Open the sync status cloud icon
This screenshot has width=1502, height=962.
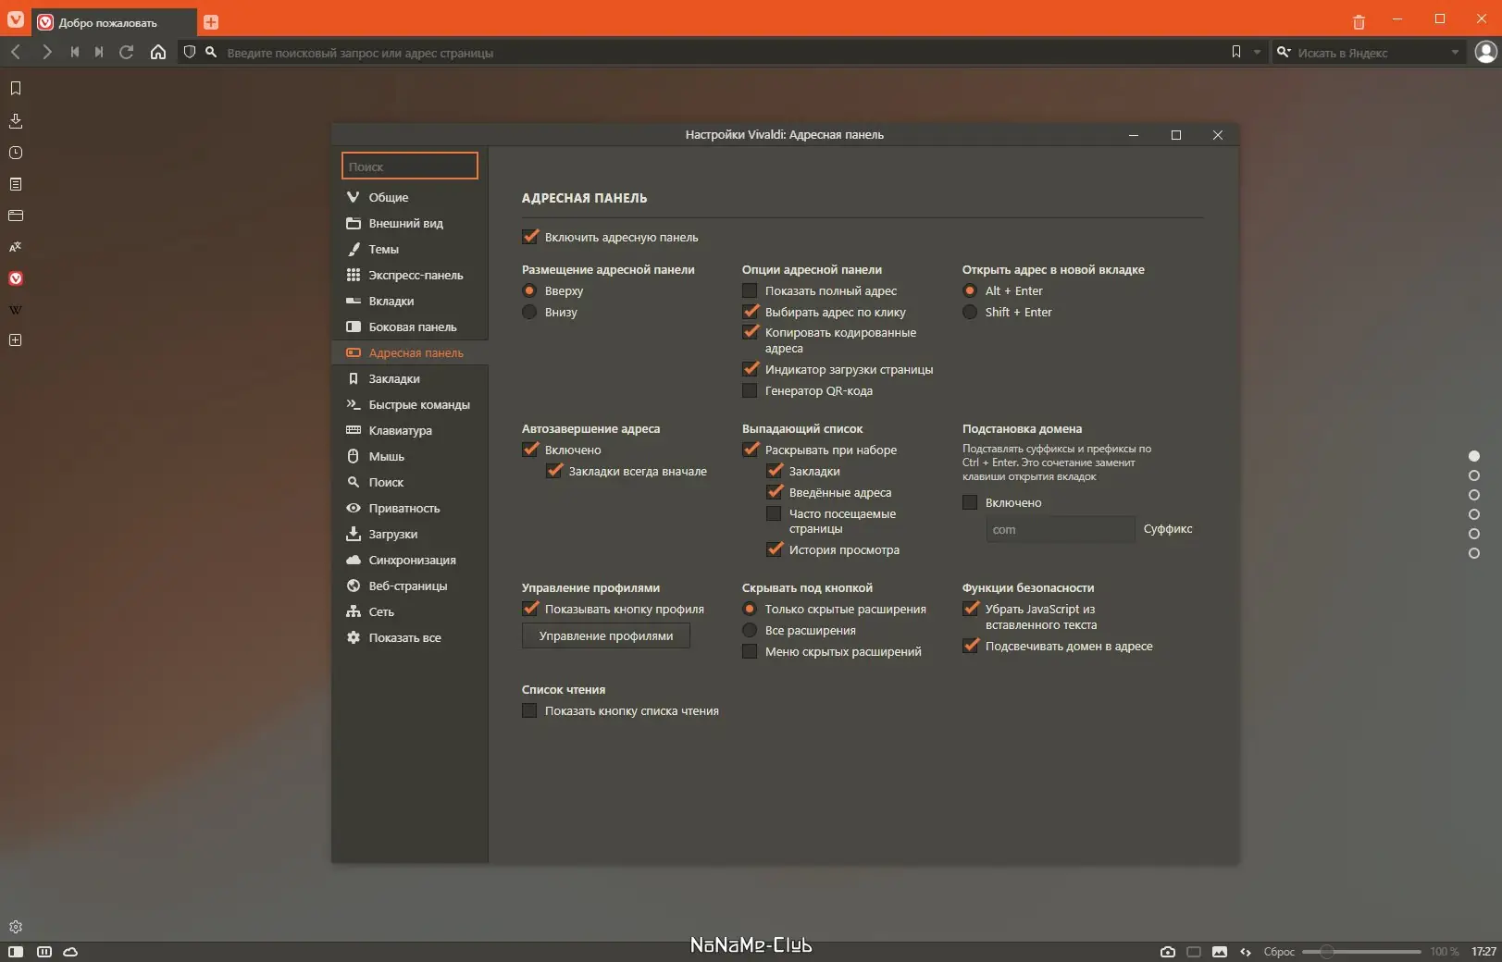(70, 952)
